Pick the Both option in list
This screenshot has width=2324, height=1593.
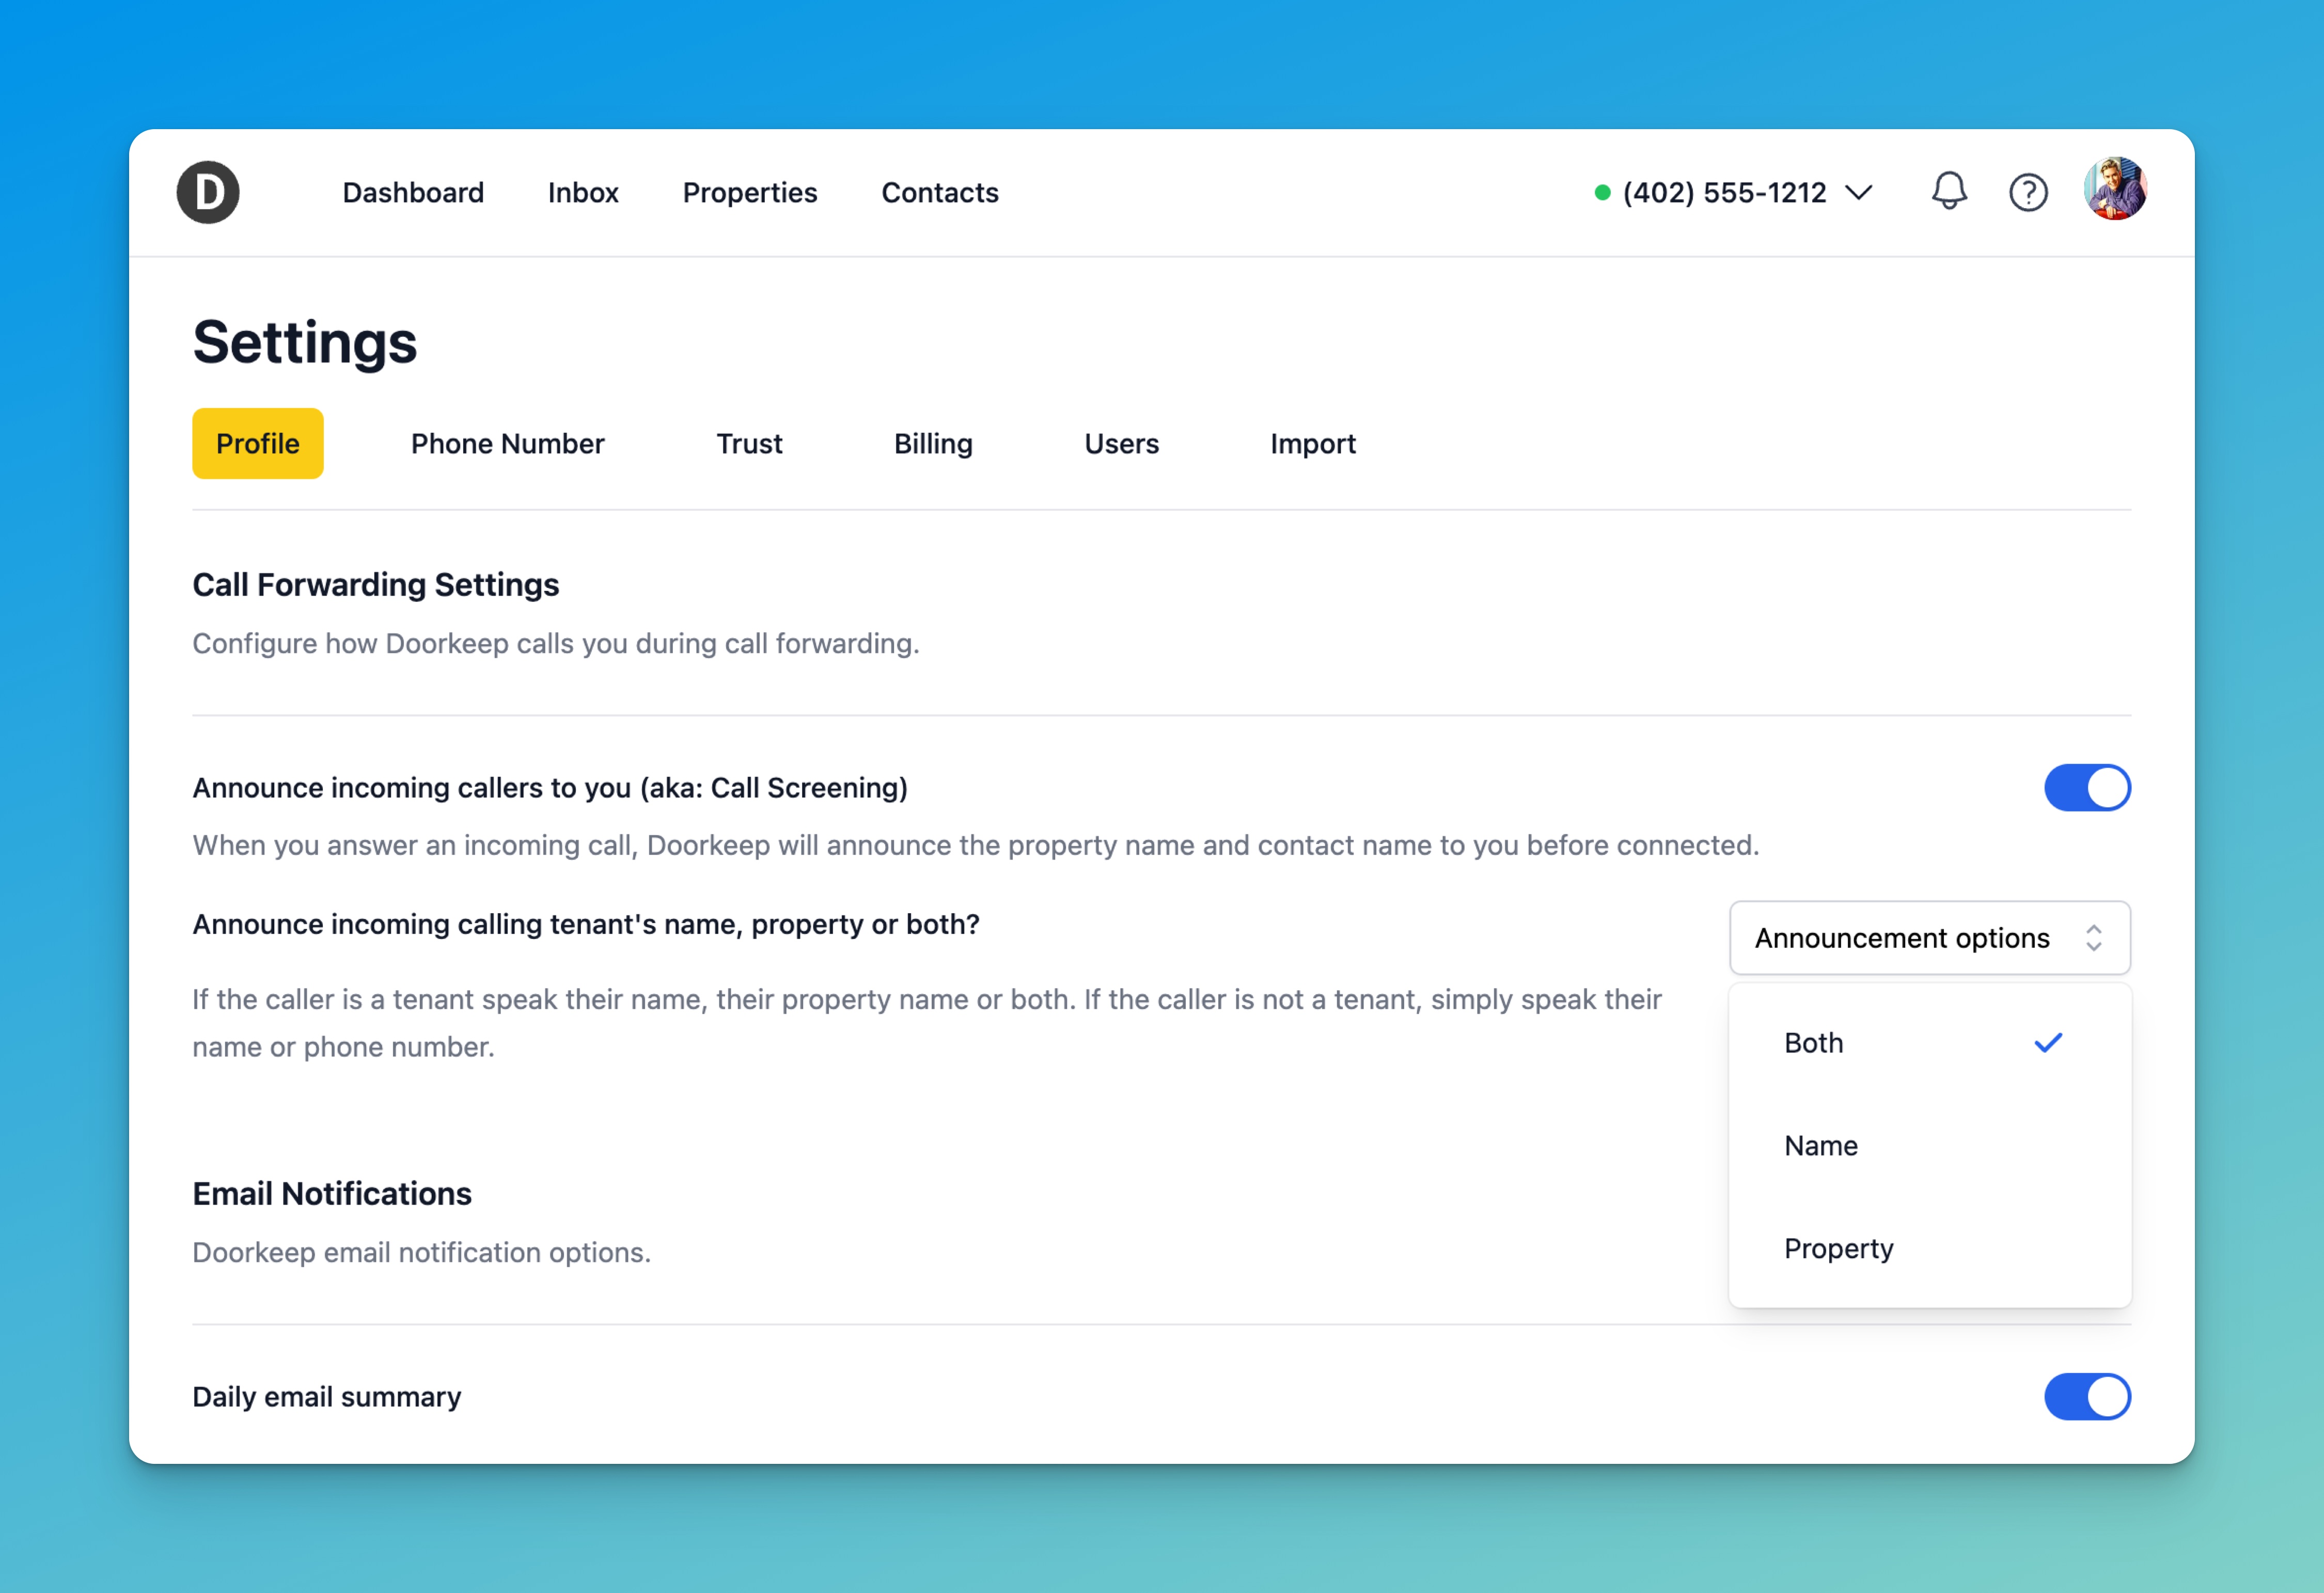click(1813, 1043)
